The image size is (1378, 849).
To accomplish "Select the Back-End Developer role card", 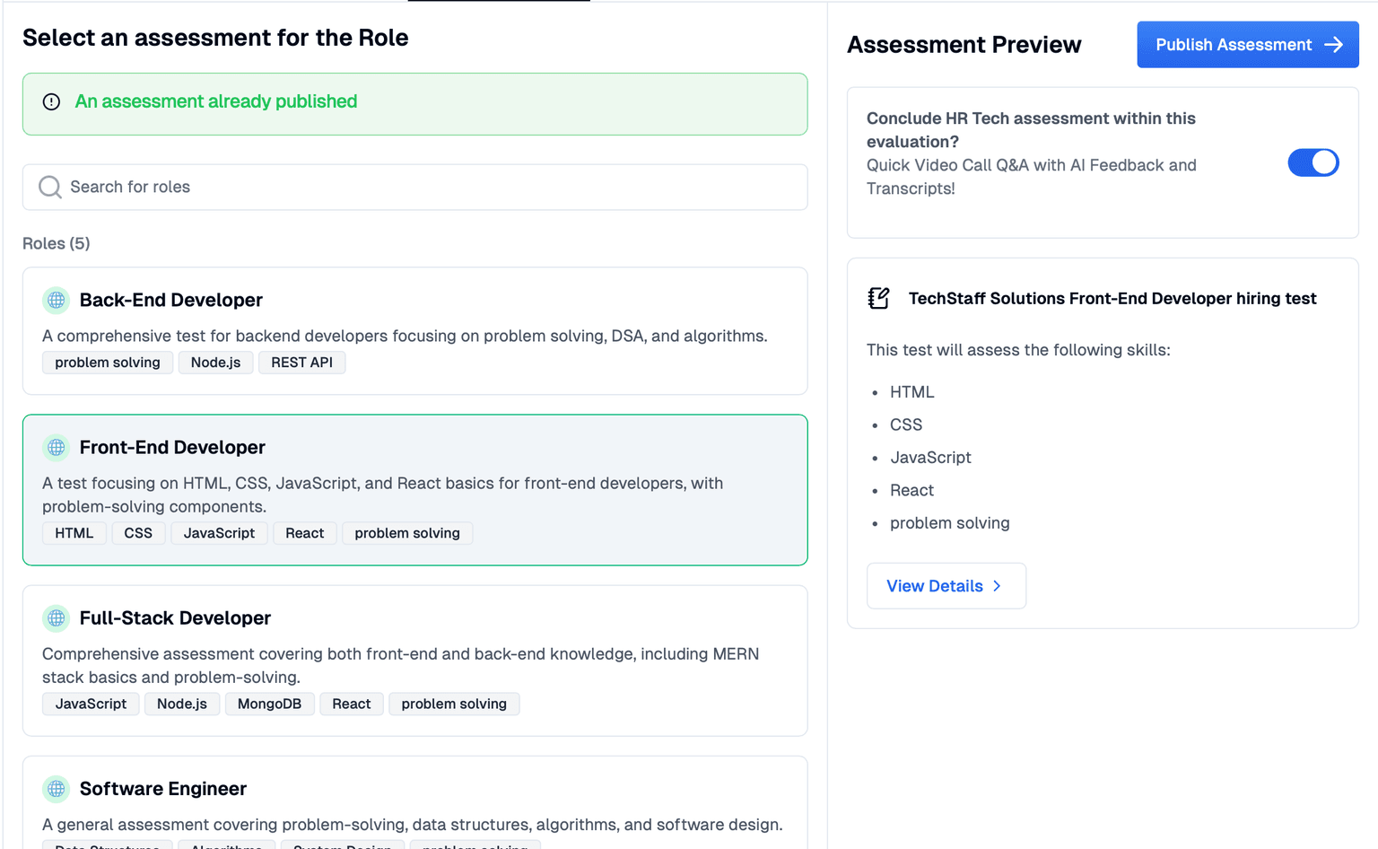I will [415, 331].
